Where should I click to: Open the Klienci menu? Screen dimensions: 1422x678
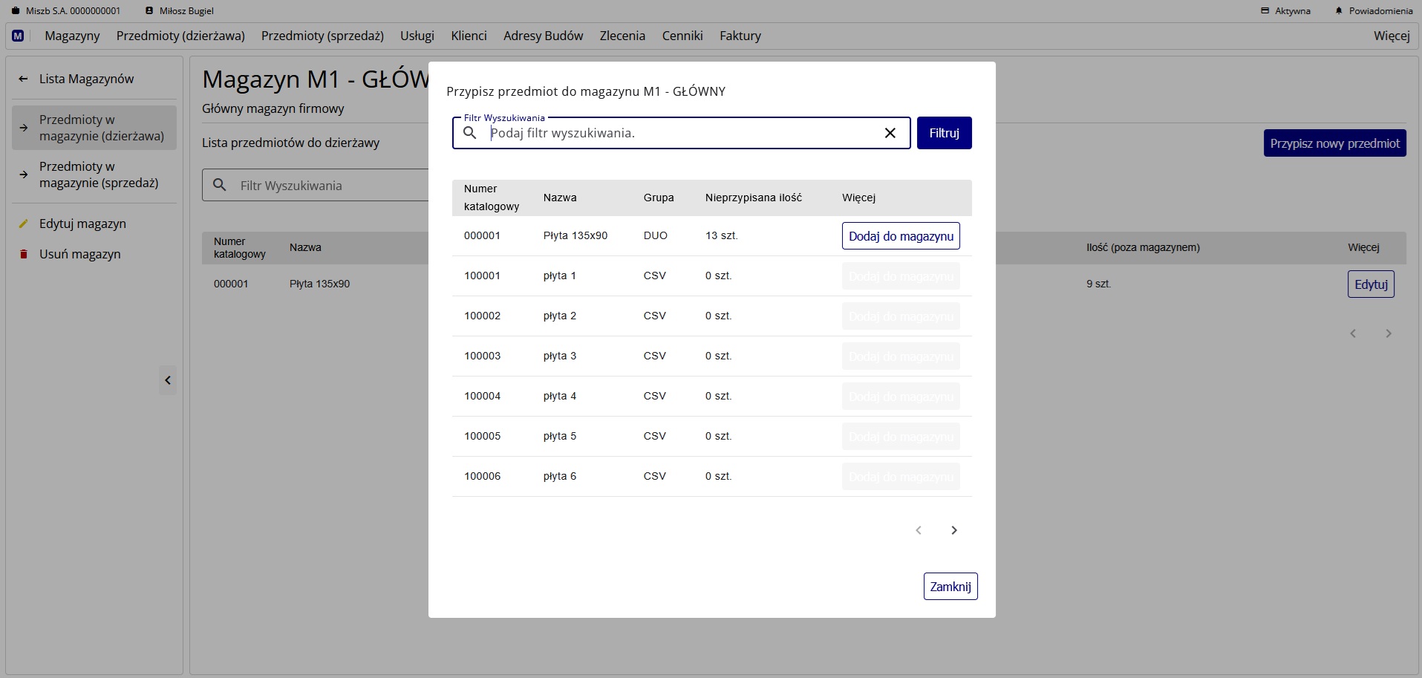pos(469,36)
